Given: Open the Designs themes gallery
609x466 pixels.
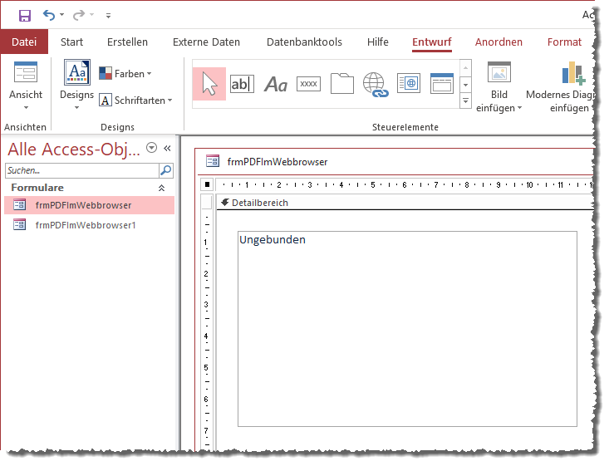Looking at the screenshot, I should pyautogui.click(x=77, y=85).
